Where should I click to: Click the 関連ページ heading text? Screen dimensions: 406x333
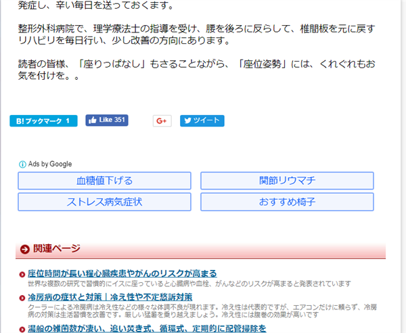[x=57, y=248]
